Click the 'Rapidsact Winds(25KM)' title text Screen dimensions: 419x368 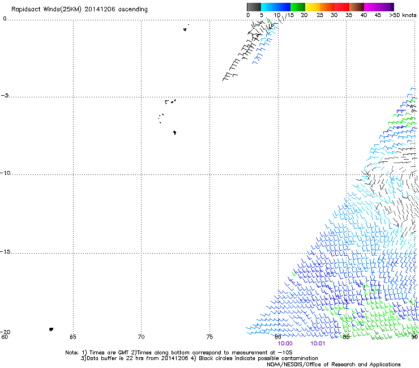point(46,10)
